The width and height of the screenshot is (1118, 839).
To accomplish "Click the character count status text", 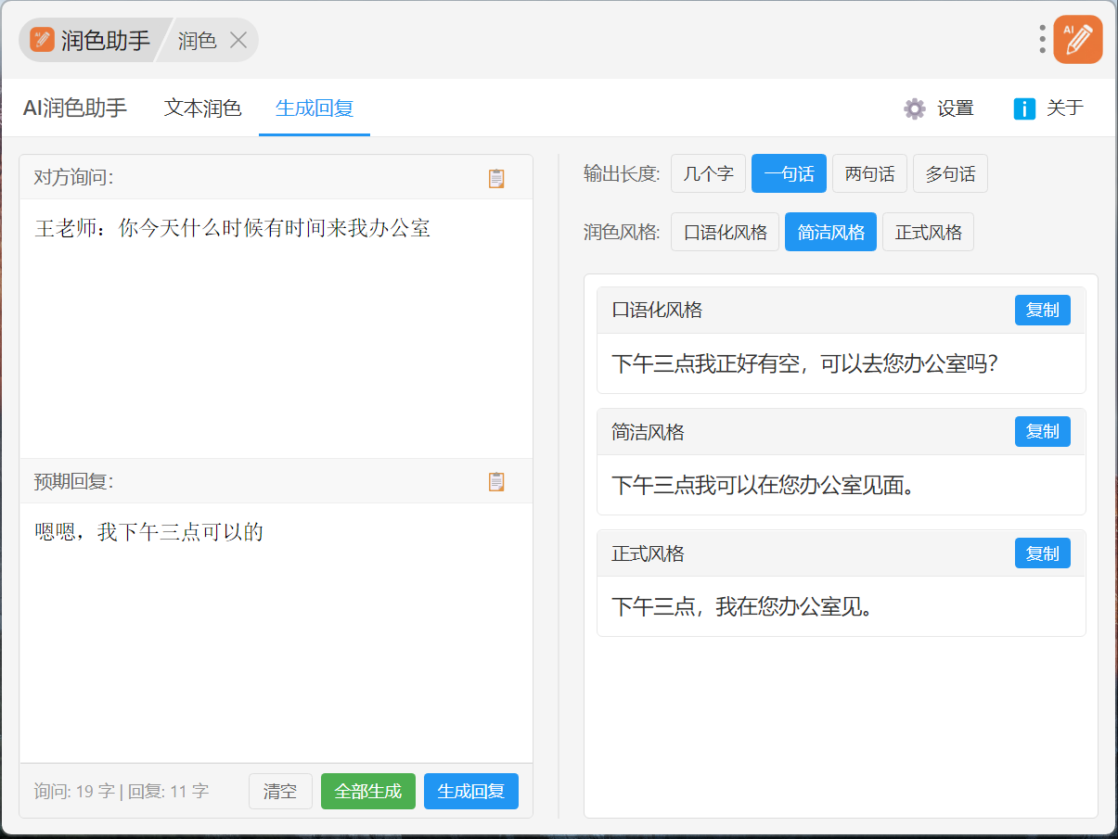I will (x=122, y=792).
